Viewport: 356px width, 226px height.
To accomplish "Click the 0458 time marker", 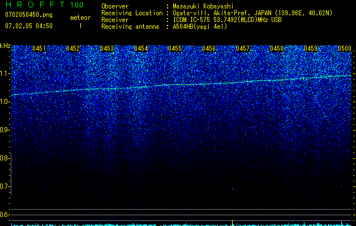I will pos(277,49).
